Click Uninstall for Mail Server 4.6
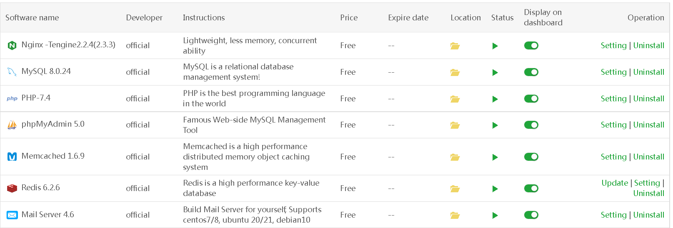673x228 pixels. pyautogui.click(x=648, y=215)
